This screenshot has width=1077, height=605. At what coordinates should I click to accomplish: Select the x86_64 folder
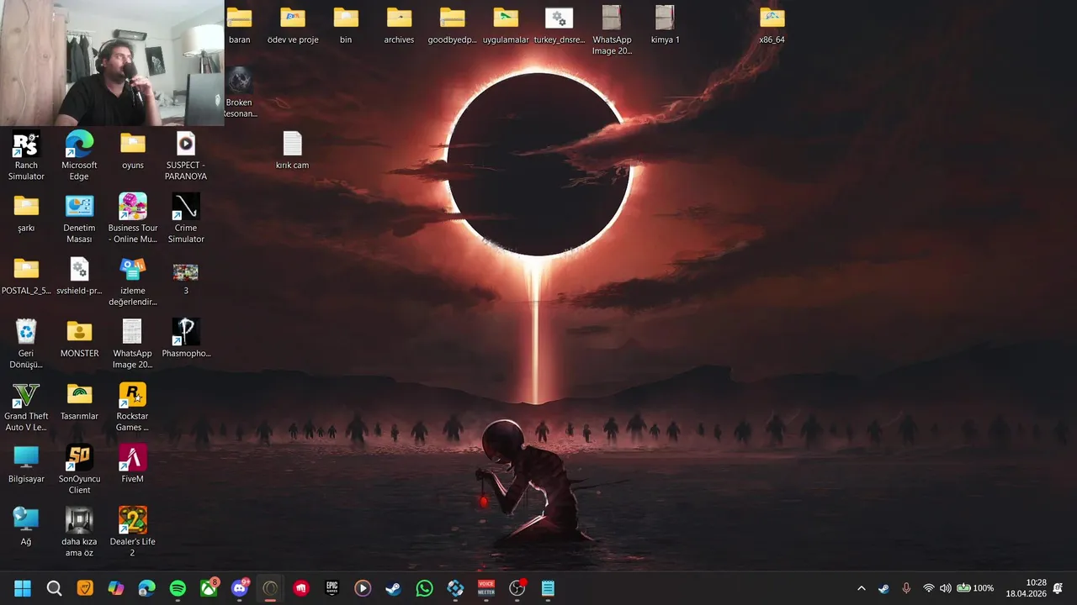[772, 24]
